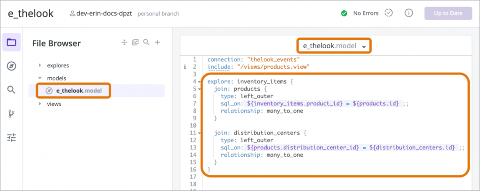The height and width of the screenshot is (191, 480).
Task: Click the search icon in File Browser header
Action: click(146, 43)
